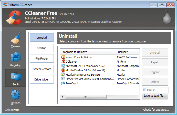Switch to the Uninstall tool tab

[x=42, y=38]
